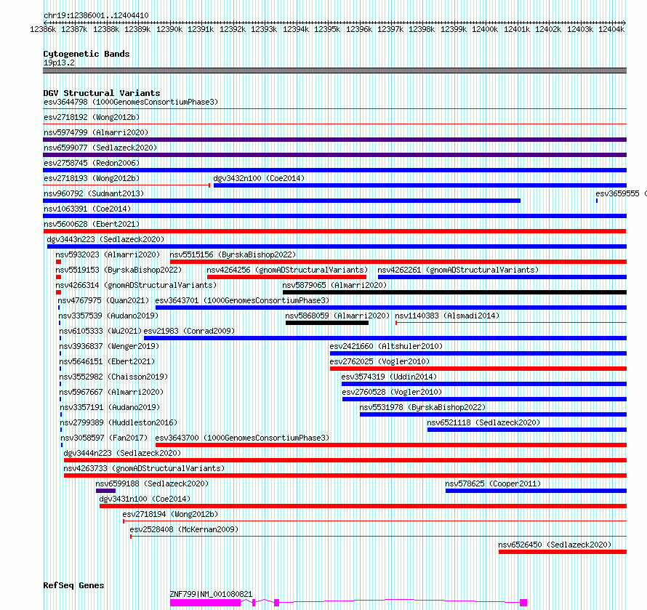The image size is (647, 610).
Task: Click the nsv3357191 (Audano2019) label
Action: point(110,407)
